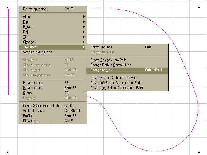The height and width of the screenshot is (155, 207).
Task: Select Move to front
Action: tap(52, 88)
